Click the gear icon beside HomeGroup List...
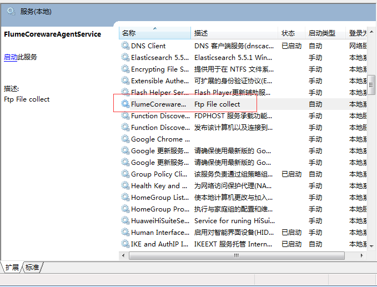The height and width of the screenshot is (287, 377). pos(125,197)
